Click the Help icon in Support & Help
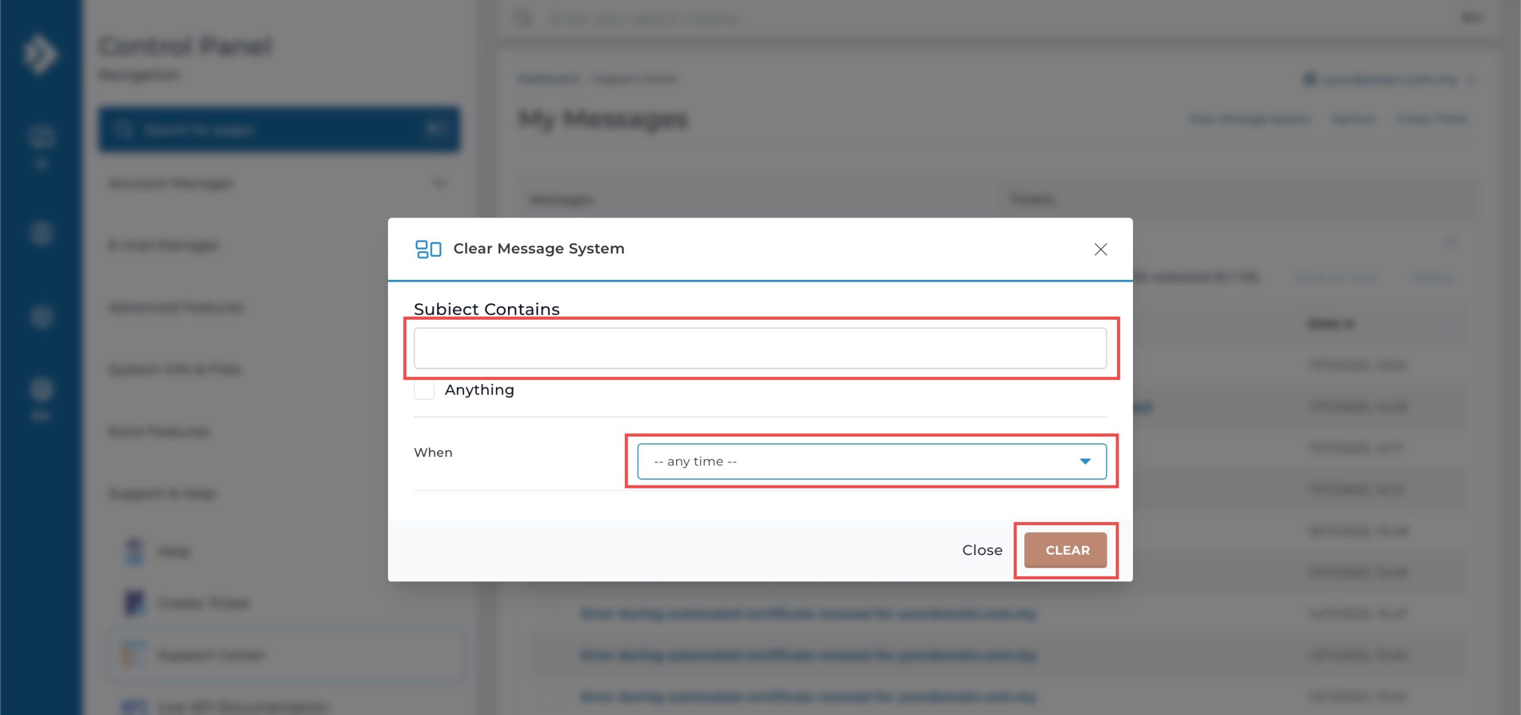This screenshot has width=1521, height=715. coord(134,551)
